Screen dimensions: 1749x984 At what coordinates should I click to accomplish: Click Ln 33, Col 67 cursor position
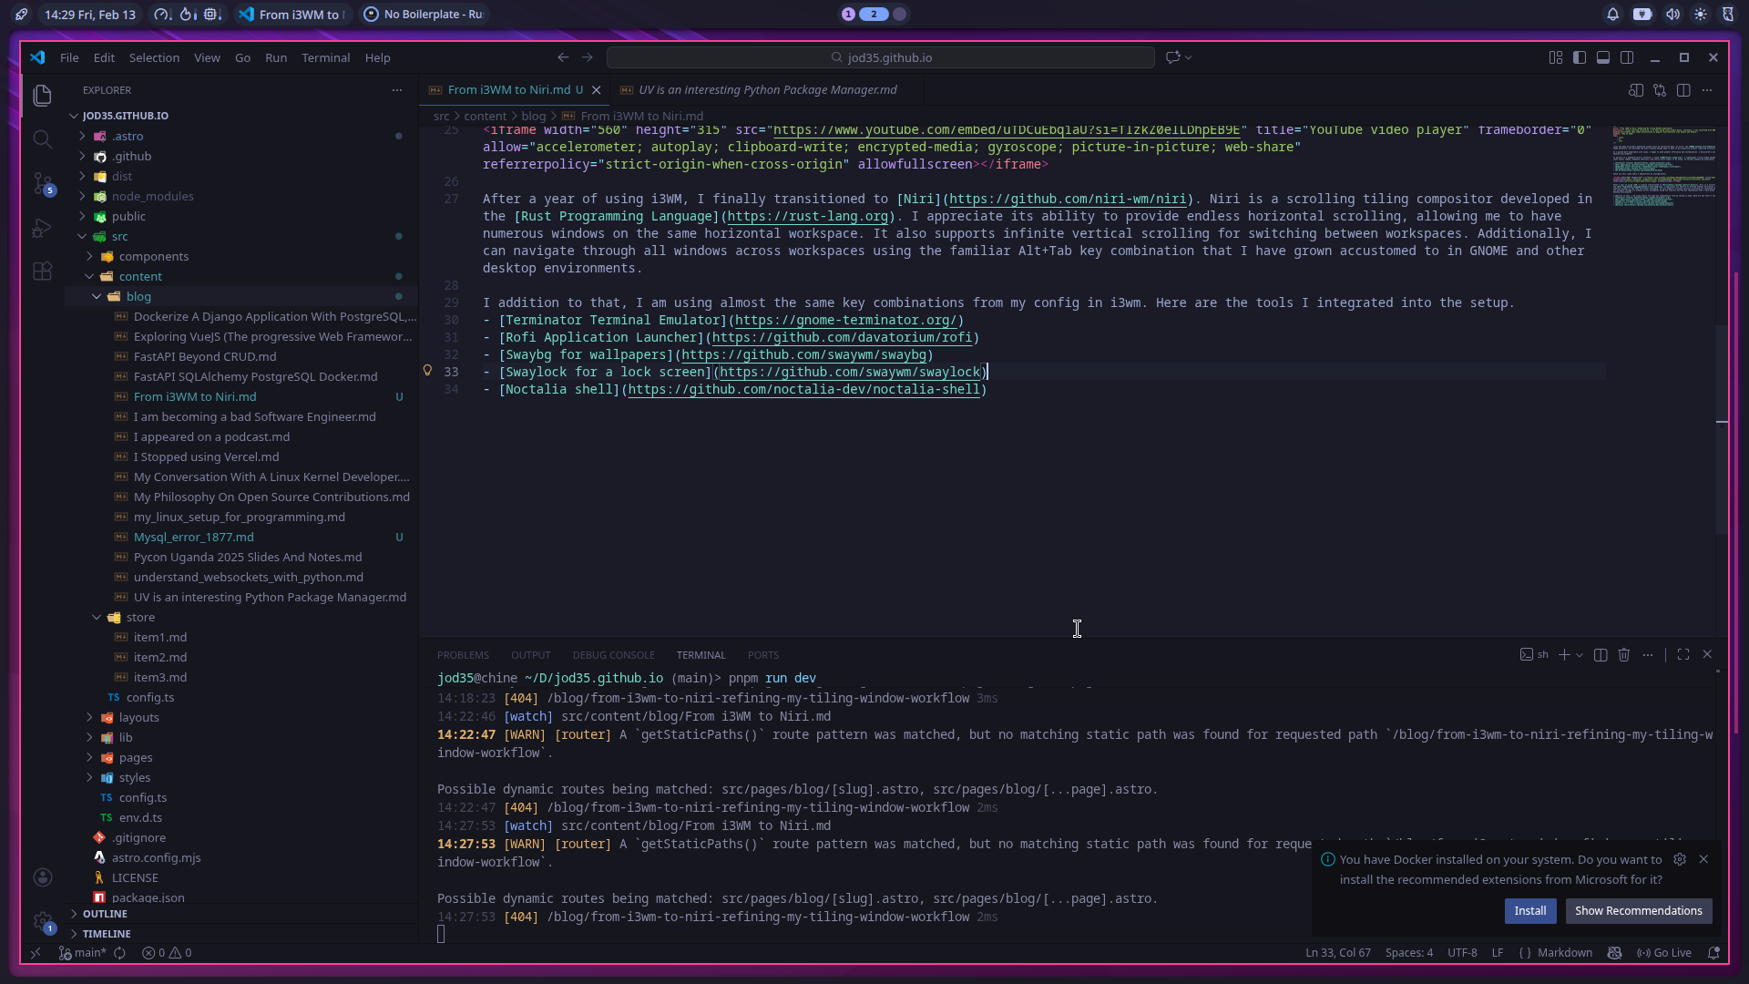tap(1338, 953)
